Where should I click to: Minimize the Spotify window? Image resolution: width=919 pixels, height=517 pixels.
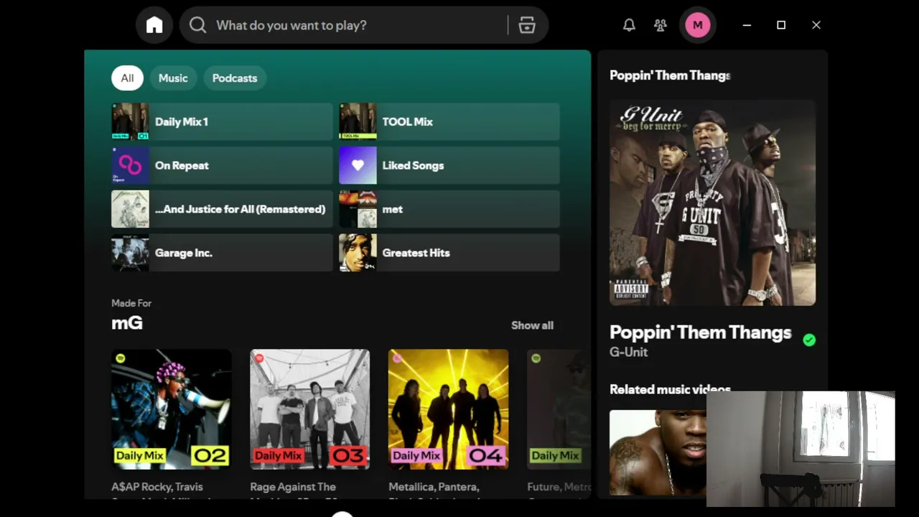point(747,25)
